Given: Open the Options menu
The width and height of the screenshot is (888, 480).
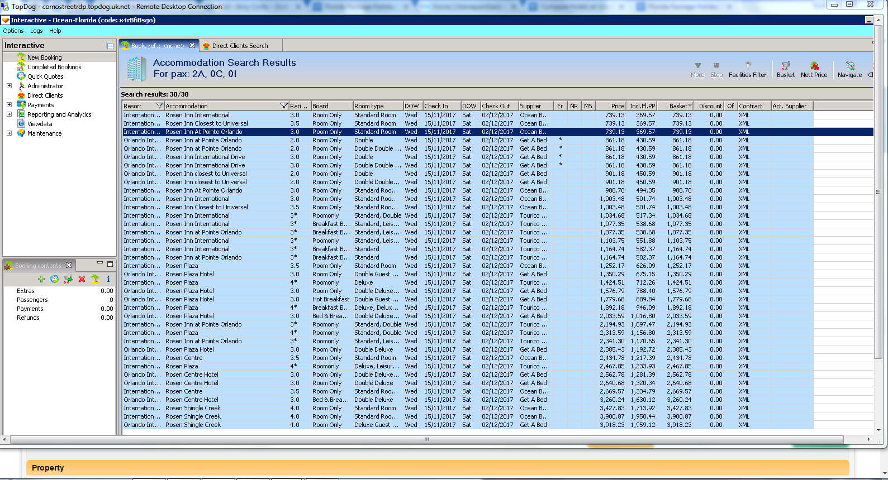Looking at the screenshot, I should (13, 31).
